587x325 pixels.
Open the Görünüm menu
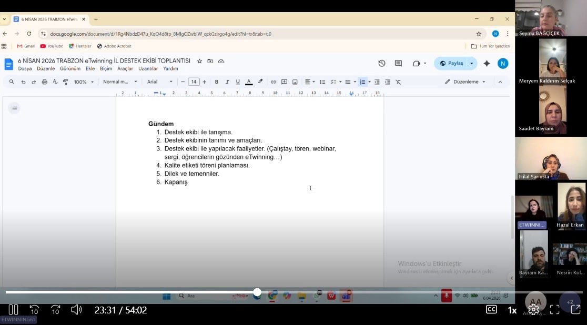(70, 68)
